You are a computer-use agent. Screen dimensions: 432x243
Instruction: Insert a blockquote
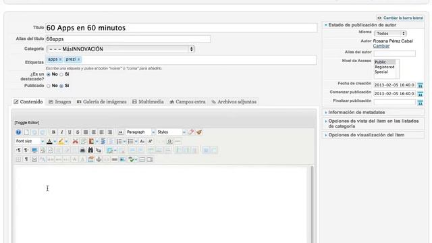pos(121,132)
